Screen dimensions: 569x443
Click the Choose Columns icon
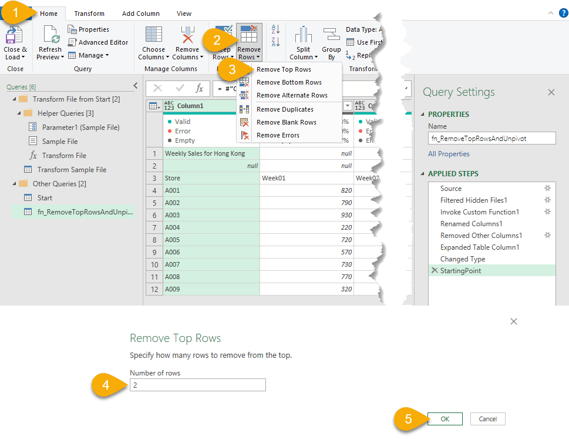click(x=153, y=36)
